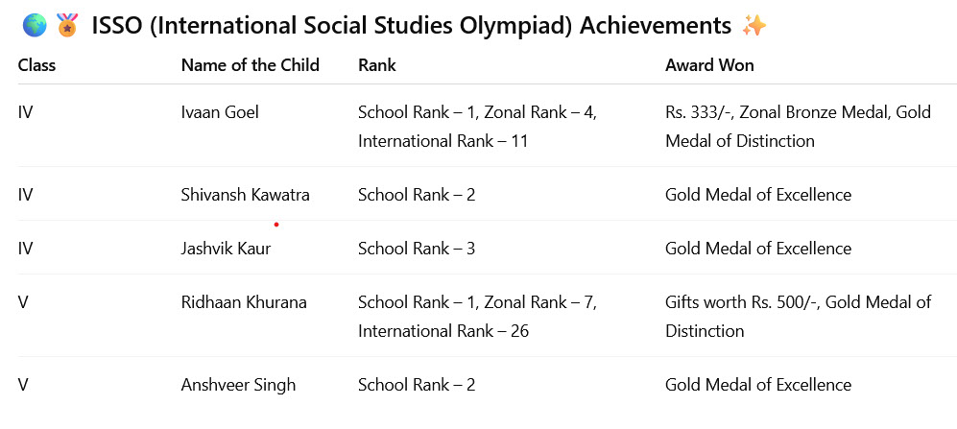Click the medal emoji beside the globe

tap(67, 26)
